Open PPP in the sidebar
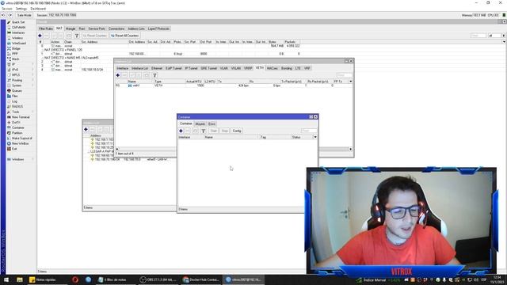 15,54
